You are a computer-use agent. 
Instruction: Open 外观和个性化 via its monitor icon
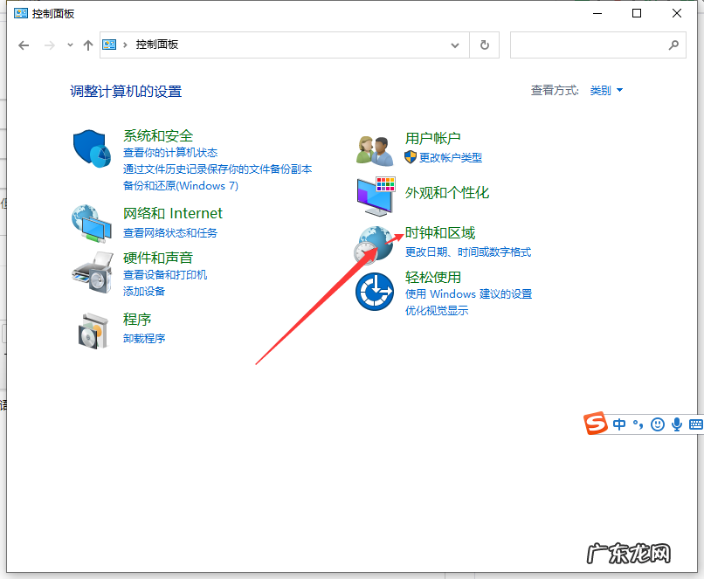[374, 195]
